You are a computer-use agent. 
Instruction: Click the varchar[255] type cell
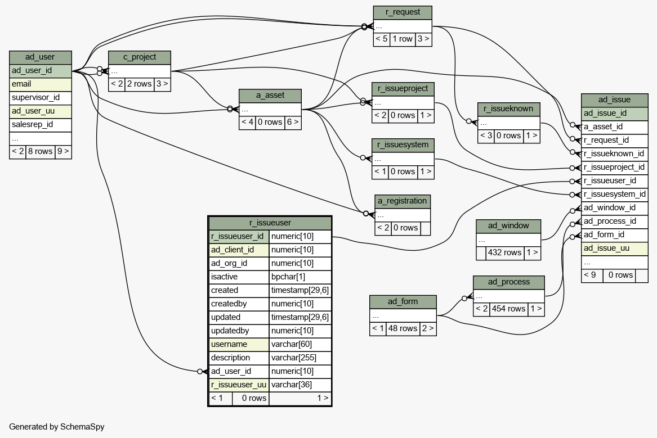click(300, 358)
